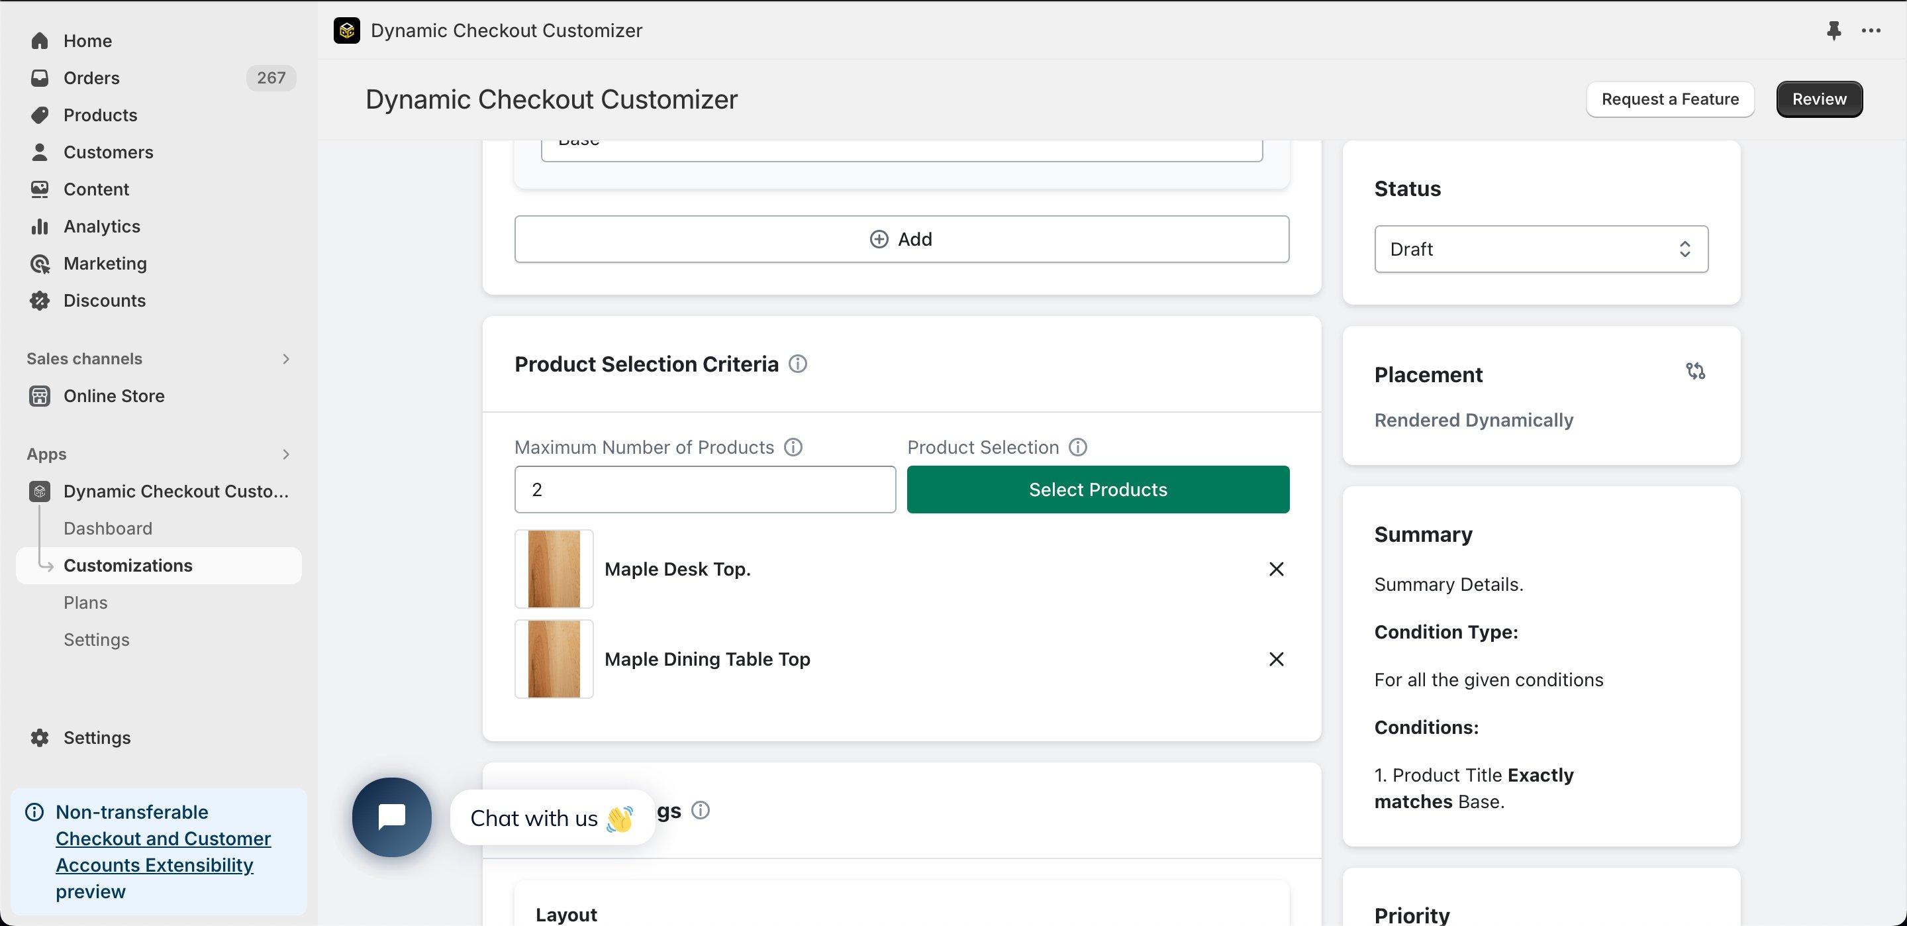Click the Marketing target icon
1907x926 pixels.
40,263
